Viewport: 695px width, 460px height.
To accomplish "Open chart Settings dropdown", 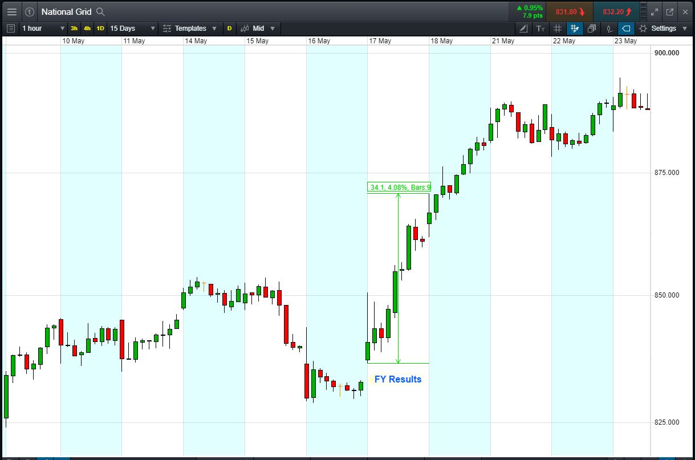I will coord(662,28).
